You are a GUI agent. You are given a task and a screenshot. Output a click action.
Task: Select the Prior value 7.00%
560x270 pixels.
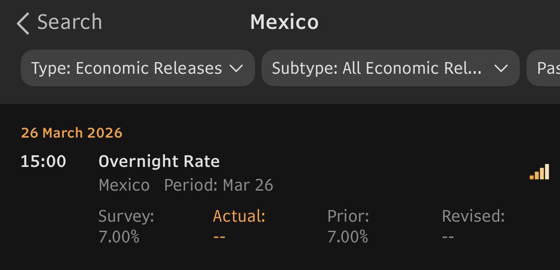coord(348,237)
